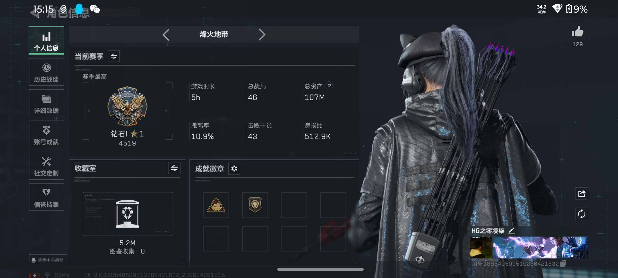The image size is (618, 278).
Task: Tap the thumbs-up like icon
Action: click(x=578, y=32)
